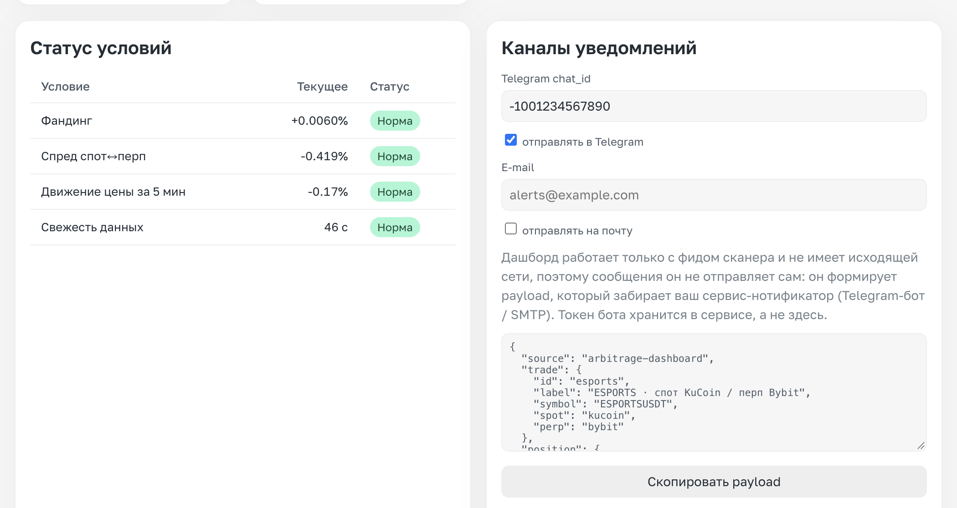Click the "Норма" badge in Спред row
Image resolution: width=957 pixels, height=508 pixels.
395,156
